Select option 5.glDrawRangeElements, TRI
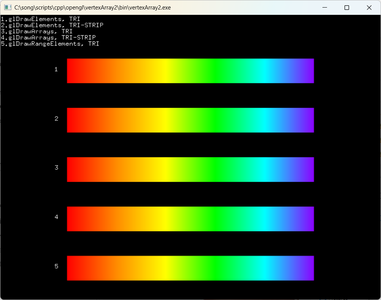Viewport: 381px width, 300px height. pyautogui.click(x=49, y=44)
